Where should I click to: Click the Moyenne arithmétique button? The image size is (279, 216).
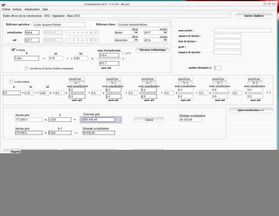point(153,50)
